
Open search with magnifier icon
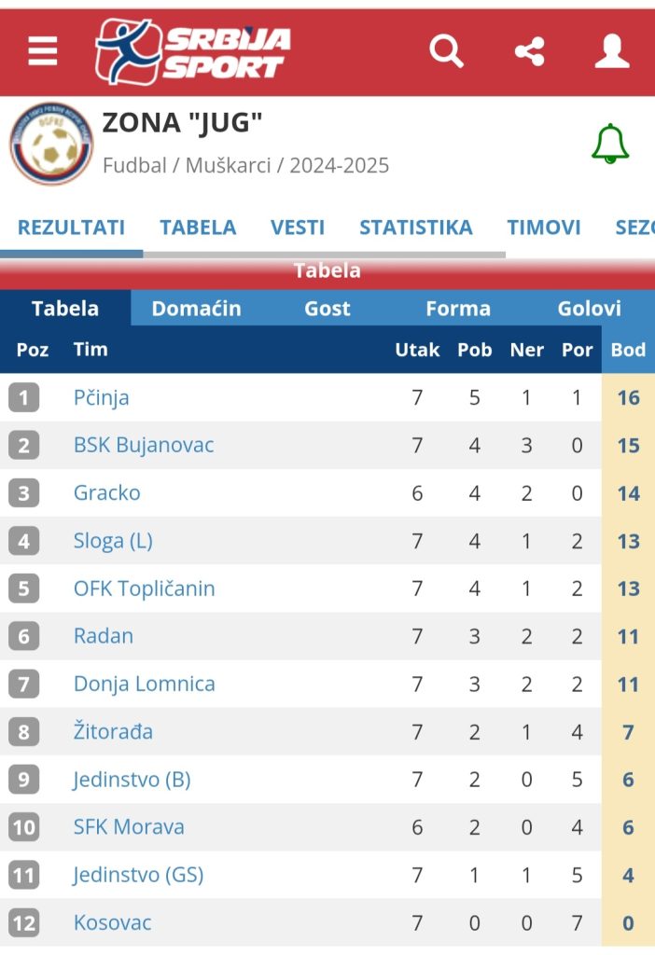pyautogui.click(x=446, y=51)
